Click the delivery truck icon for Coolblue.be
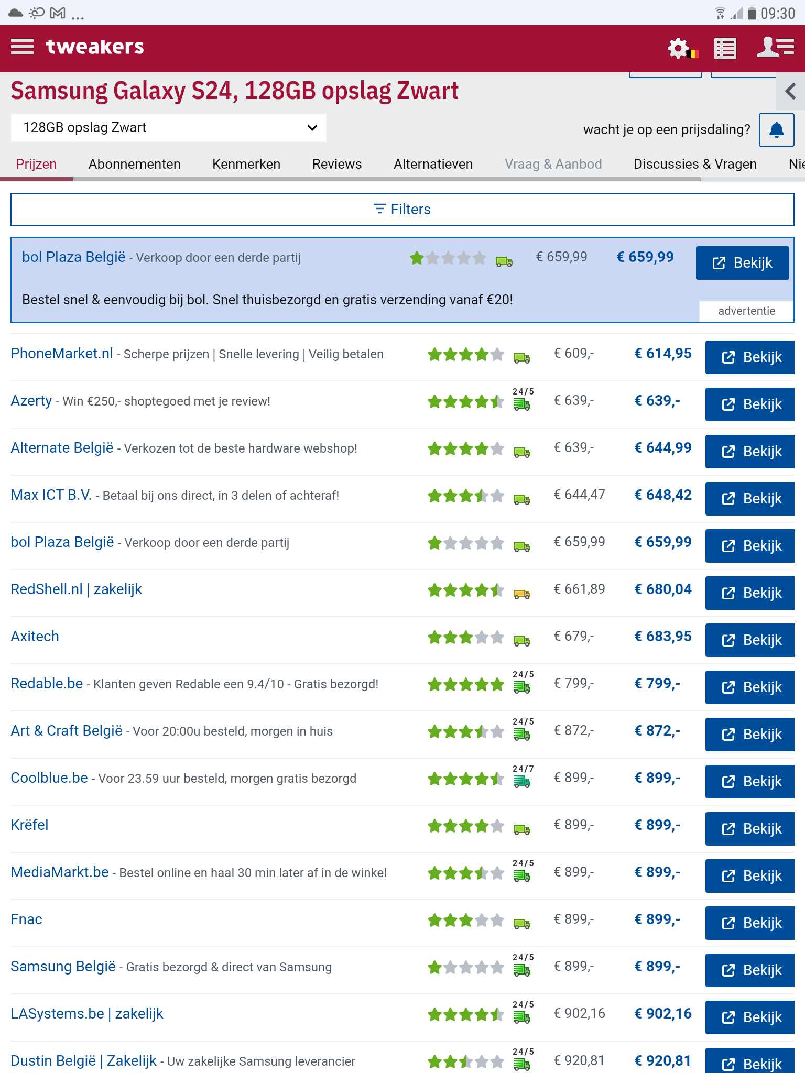The width and height of the screenshot is (805, 1073). tap(521, 781)
